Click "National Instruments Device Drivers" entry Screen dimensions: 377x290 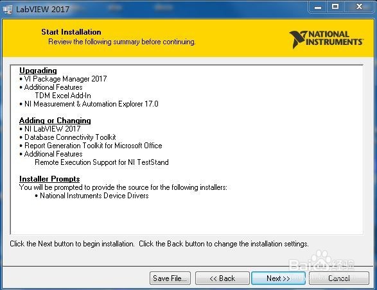[x=94, y=196]
